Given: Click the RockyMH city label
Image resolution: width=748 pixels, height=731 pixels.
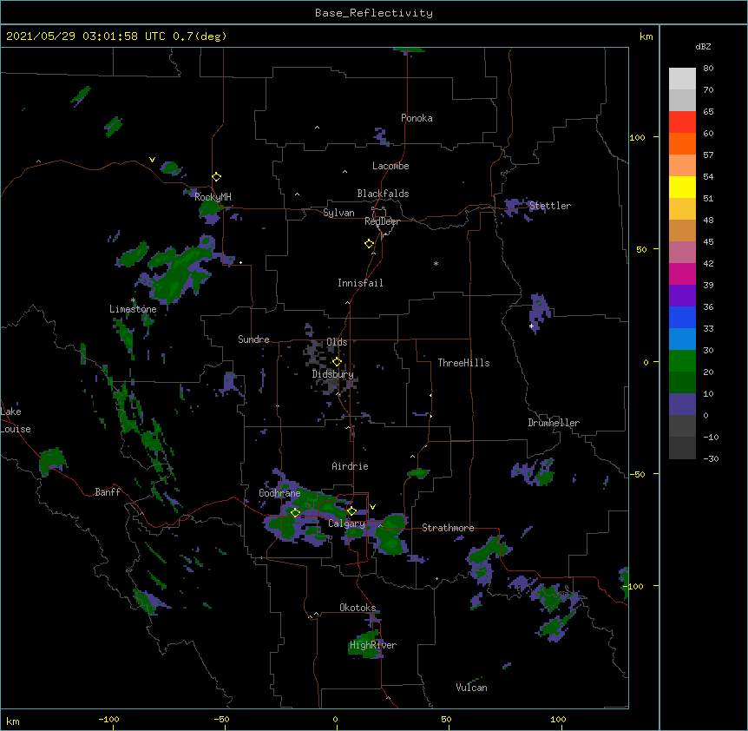Looking at the screenshot, I should 213,196.
